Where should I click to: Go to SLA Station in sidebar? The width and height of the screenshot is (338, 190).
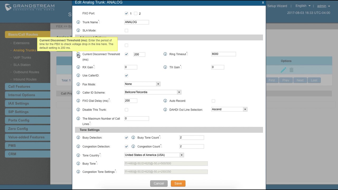click(x=22, y=65)
